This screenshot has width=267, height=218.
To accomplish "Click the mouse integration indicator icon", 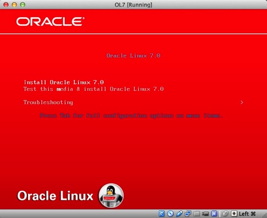I will (226, 214).
